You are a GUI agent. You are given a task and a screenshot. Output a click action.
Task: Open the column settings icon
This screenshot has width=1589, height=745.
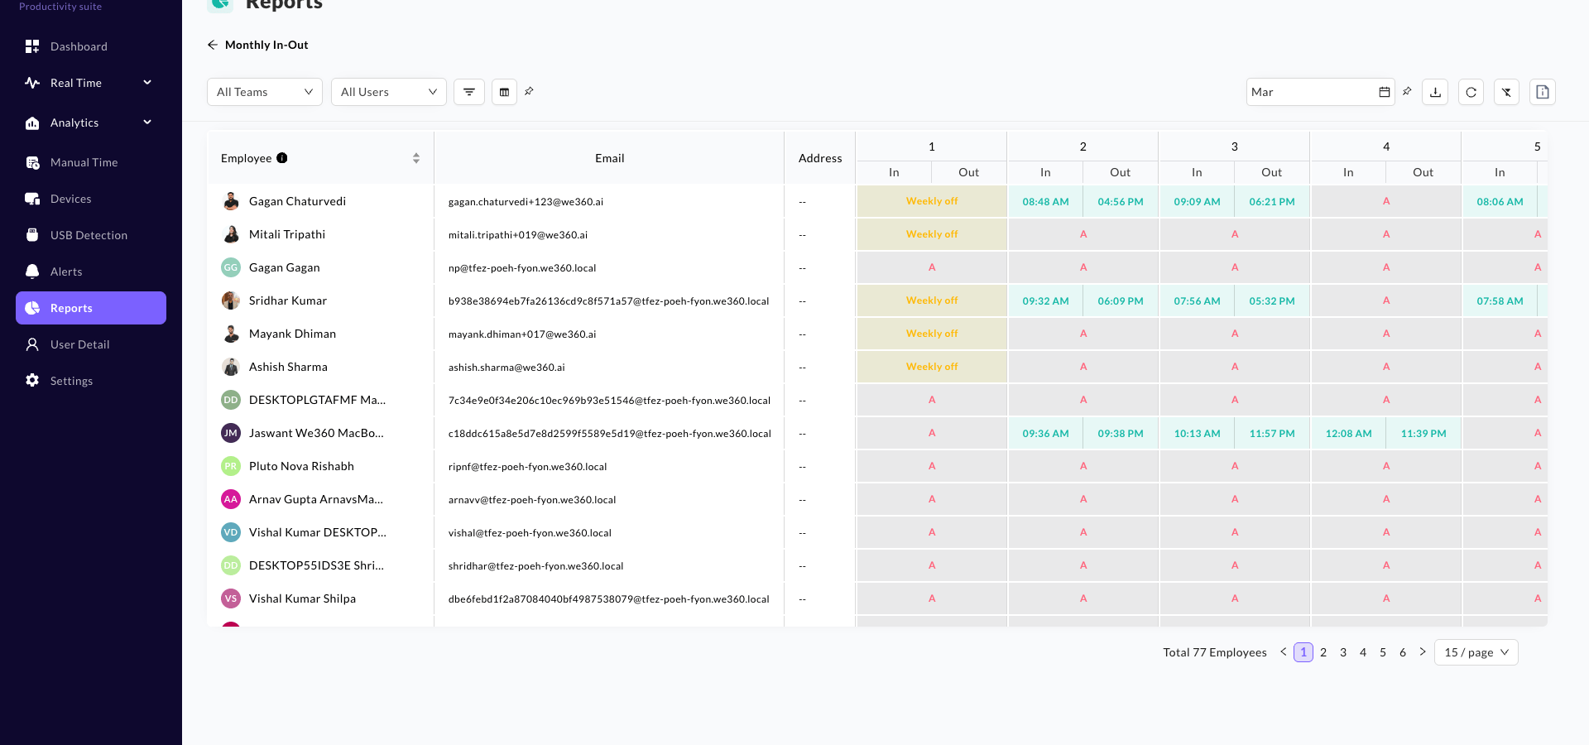coord(504,92)
